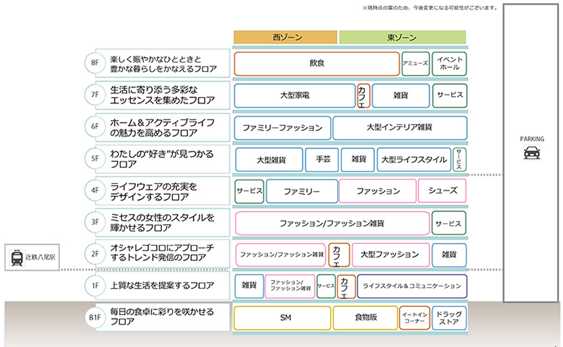The width and height of the screenshot is (563, 347).
Task: Click the 雑貨 box on 2F
Action: (449, 255)
